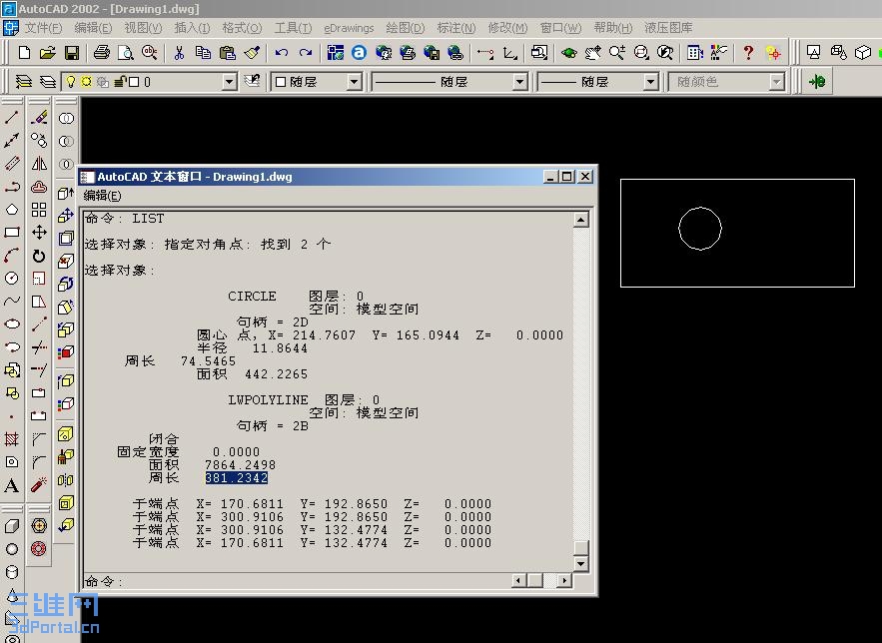
Task: Open the 标注(N) menu
Action: pyautogui.click(x=456, y=28)
